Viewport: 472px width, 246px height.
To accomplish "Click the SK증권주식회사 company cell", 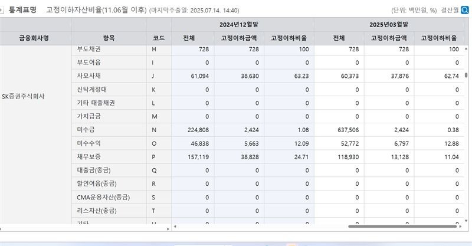I will (24, 96).
